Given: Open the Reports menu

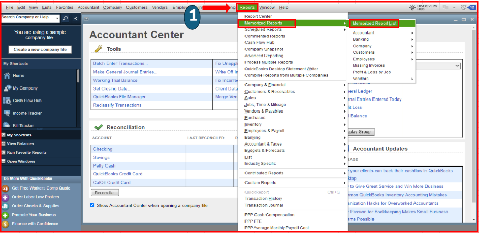Looking at the screenshot, I should tap(248, 7).
